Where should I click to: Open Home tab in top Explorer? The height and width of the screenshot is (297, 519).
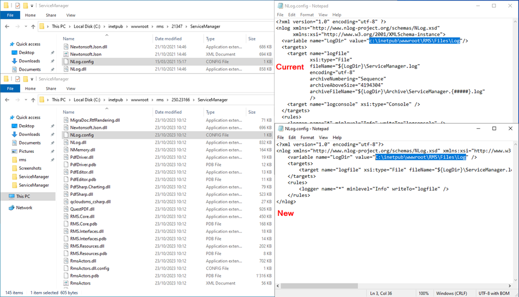tap(30, 15)
